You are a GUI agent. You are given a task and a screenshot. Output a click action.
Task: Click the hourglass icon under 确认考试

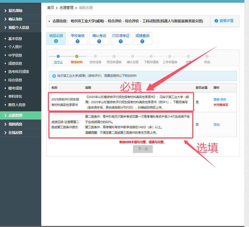[x=99, y=41]
